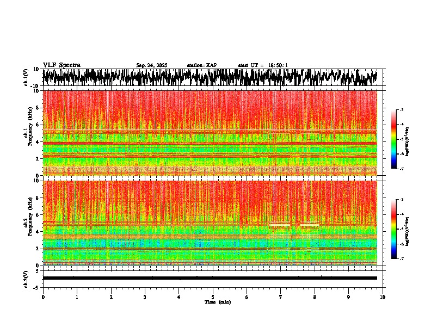This screenshot has width=431, height=333.
Task: Click the "6" kHz tick on ch.2 frequency axis
Action: coord(38,215)
